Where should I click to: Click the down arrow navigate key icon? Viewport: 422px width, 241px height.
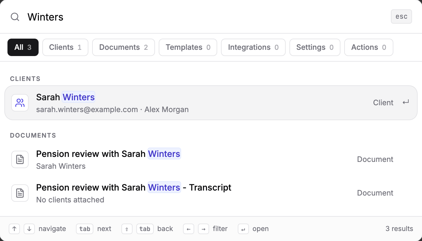(29, 229)
